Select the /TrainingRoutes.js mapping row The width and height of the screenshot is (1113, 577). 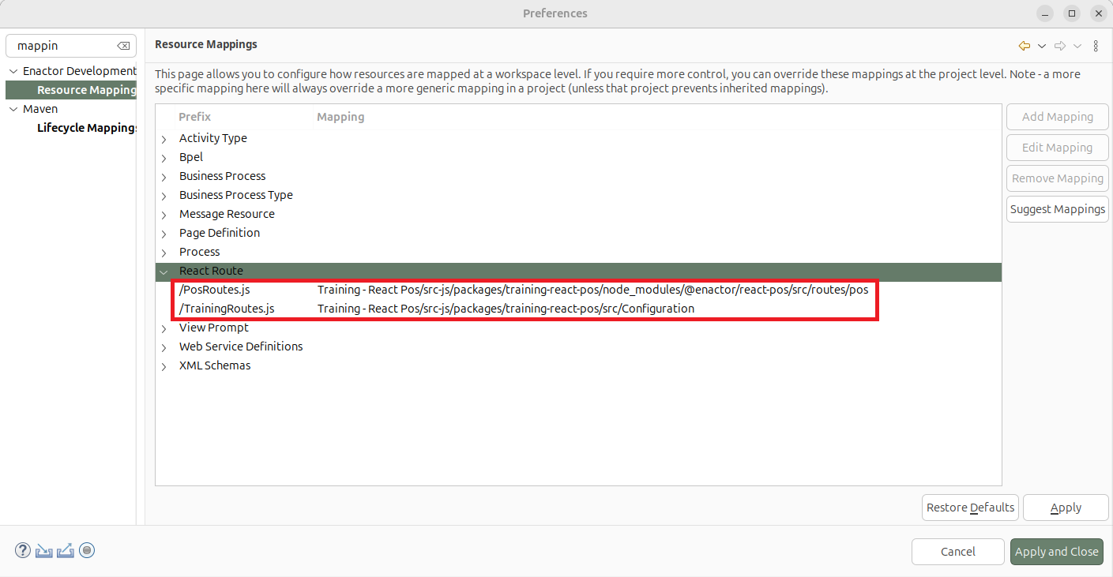pos(578,309)
